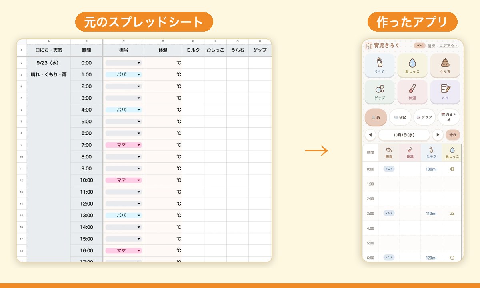Tap the ミルク bottle button in the app
The width and height of the screenshot is (480, 288).
coord(380,66)
